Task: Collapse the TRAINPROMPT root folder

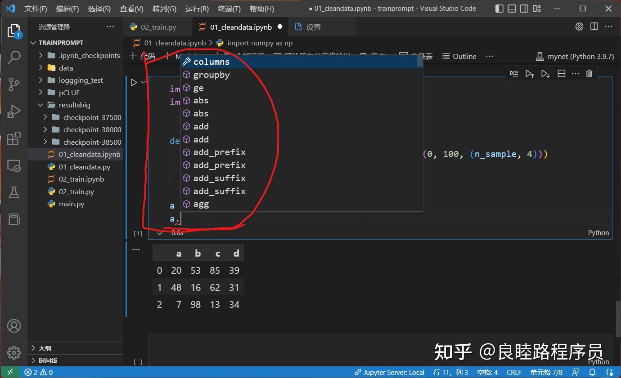Action: click(75, 43)
